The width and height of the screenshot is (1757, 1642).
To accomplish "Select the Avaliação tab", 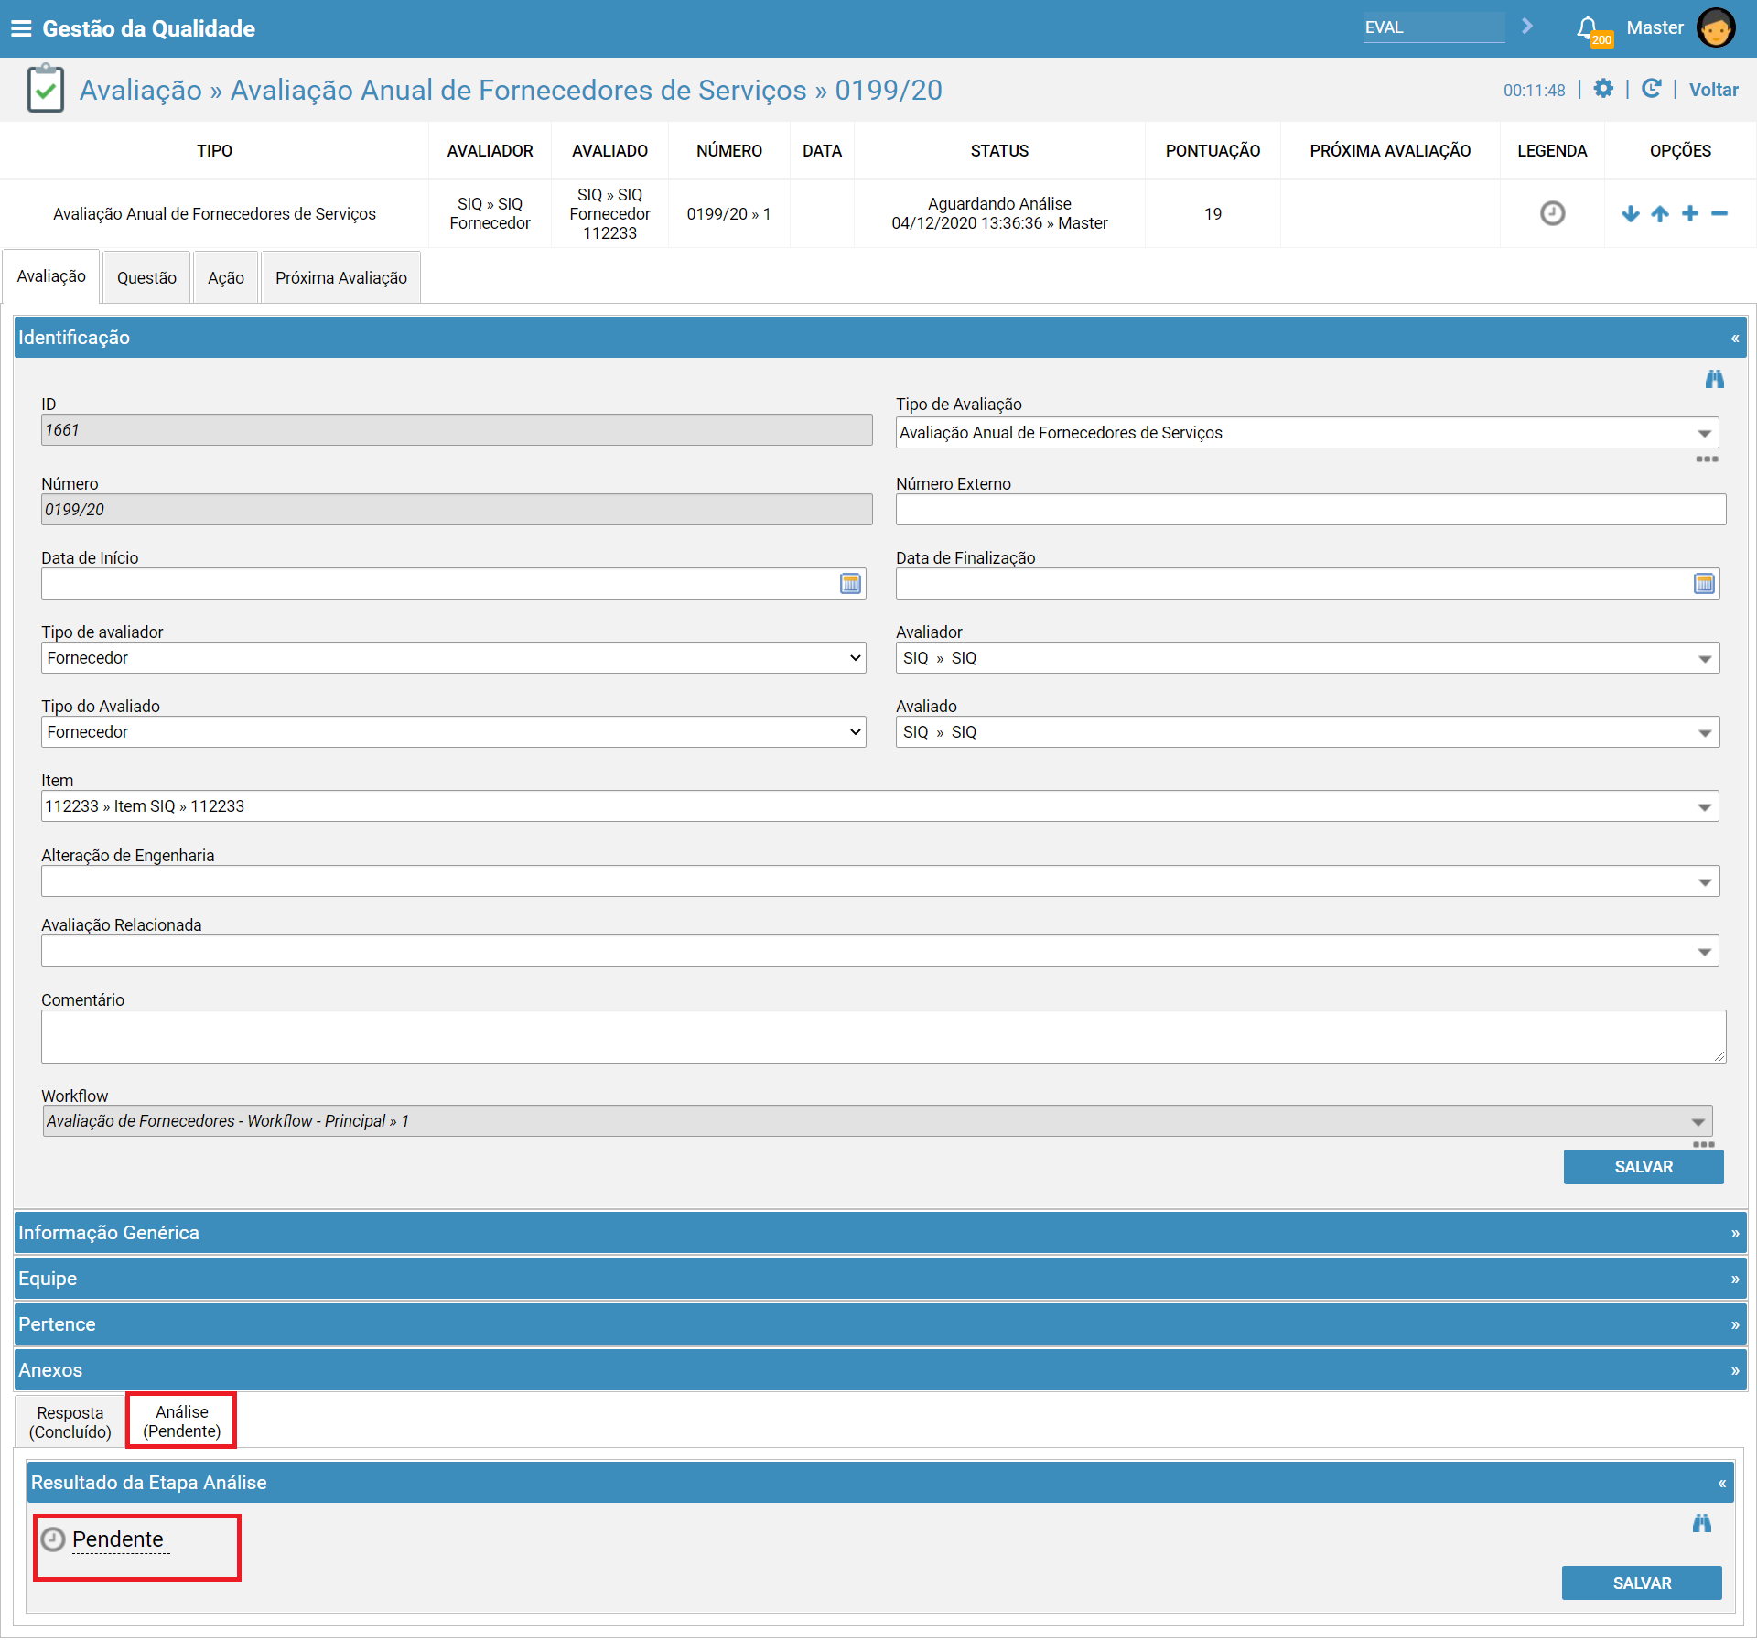I will (x=51, y=276).
